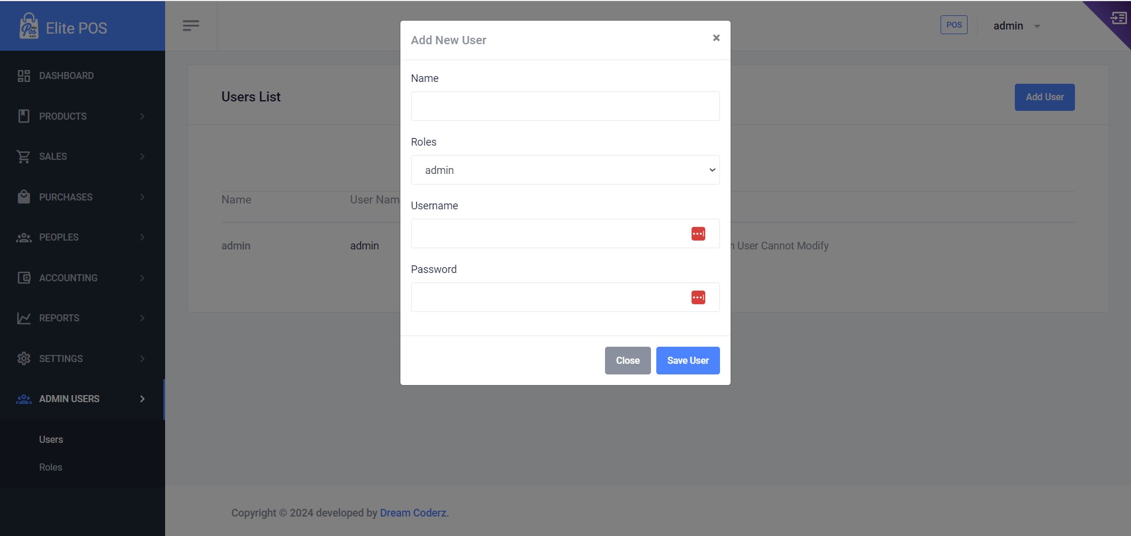This screenshot has width=1131, height=536.
Task: Focus the Name input field
Action: tap(565, 106)
